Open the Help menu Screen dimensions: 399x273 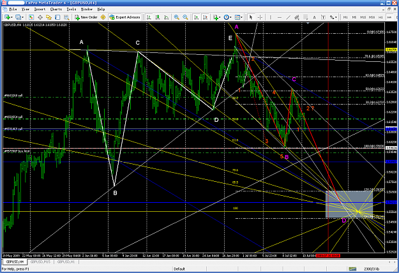[x=101, y=9]
